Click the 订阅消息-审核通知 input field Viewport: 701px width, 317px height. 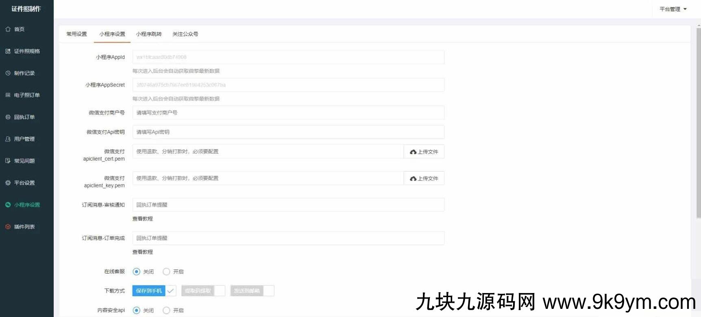click(x=288, y=205)
